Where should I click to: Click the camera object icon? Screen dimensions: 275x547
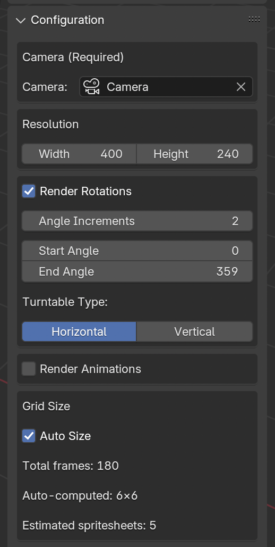tap(92, 87)
